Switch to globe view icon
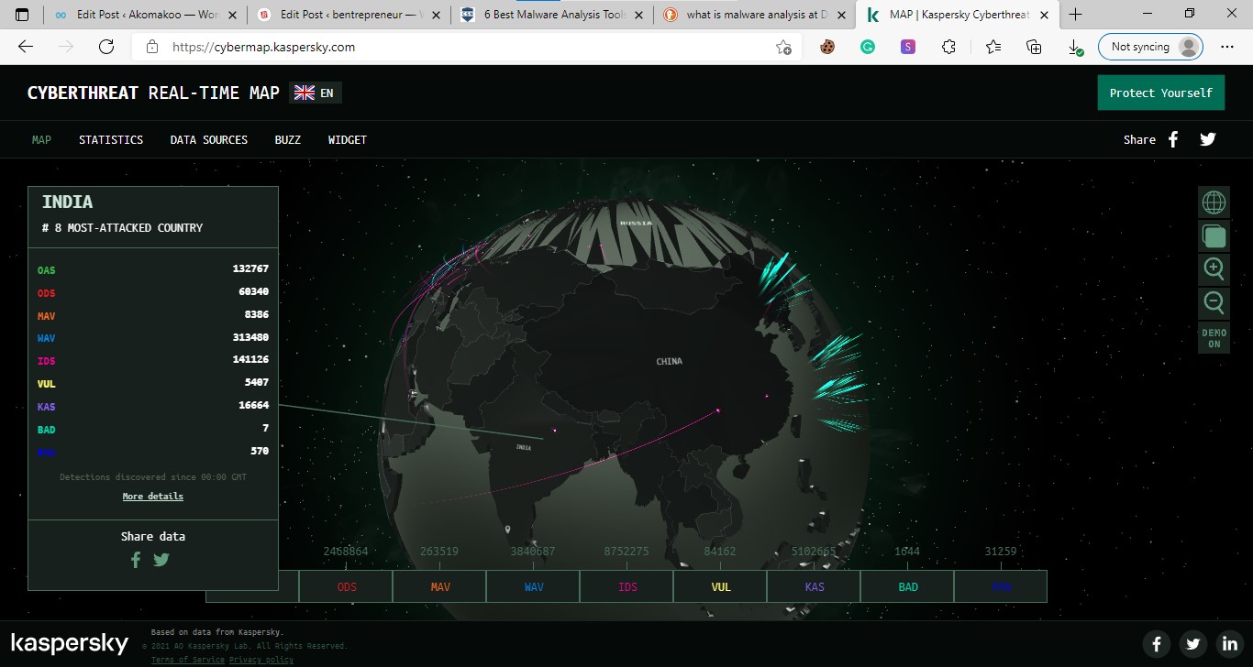The height and width of the screenshot is (667, 1253). tap(1214, 202)
